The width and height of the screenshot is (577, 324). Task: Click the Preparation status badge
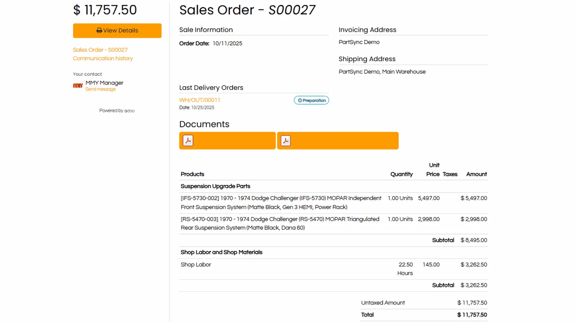pyautogui.click(x=311, y=100)
